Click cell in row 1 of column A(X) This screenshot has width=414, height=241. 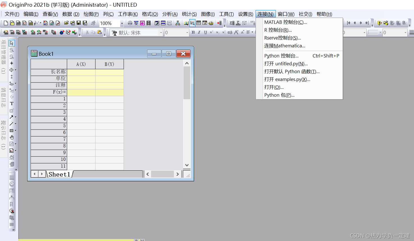(81, 99)
